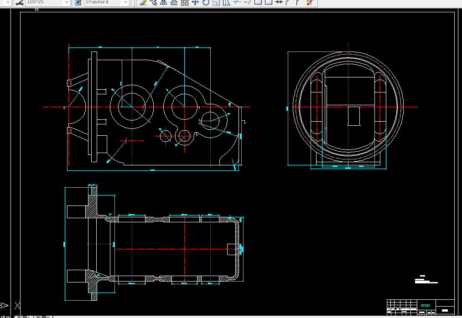Switch to the 模型 (Model) tab
This screenshot has width=462, height=318.
[6, 317]
